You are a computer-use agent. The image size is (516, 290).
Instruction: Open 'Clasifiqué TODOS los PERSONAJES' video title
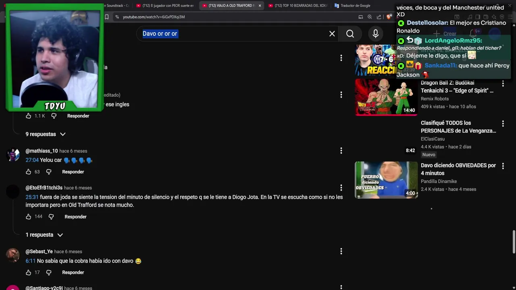click(x=458, y=127)
